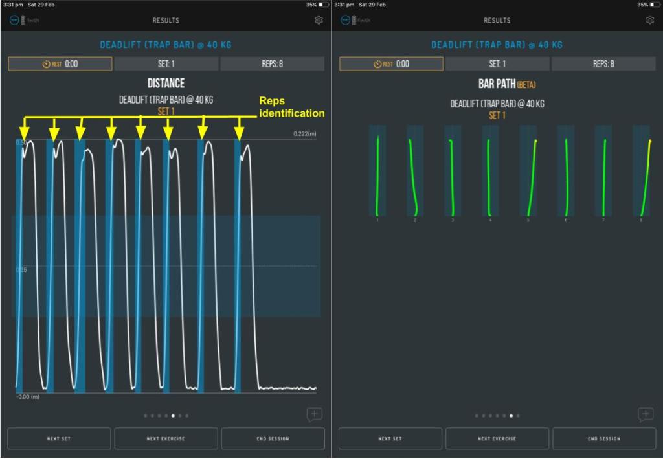Select REPS: 8 on the Bar Path screen
Image resolution: width=663 pixels, height=459 pixels.
click(603, 64)
